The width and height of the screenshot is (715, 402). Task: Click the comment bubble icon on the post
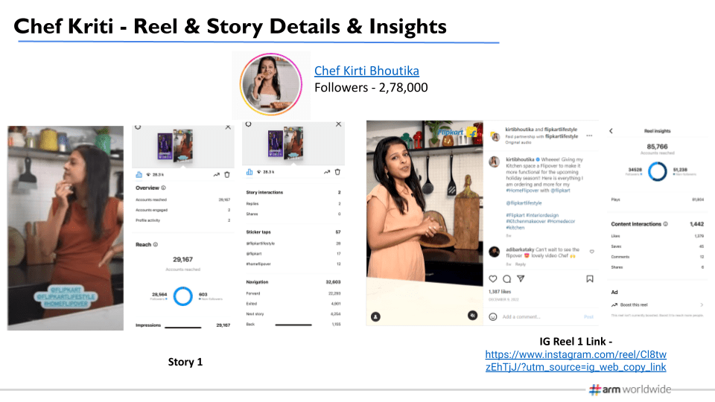pos(506,278)
